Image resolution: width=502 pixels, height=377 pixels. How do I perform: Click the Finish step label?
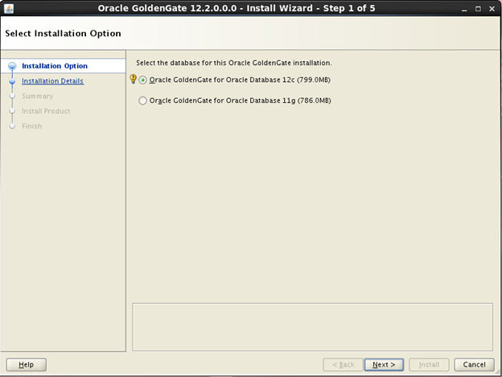click(31, 126)
